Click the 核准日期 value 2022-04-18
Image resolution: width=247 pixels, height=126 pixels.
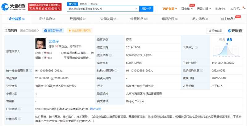tap(219, 78)
